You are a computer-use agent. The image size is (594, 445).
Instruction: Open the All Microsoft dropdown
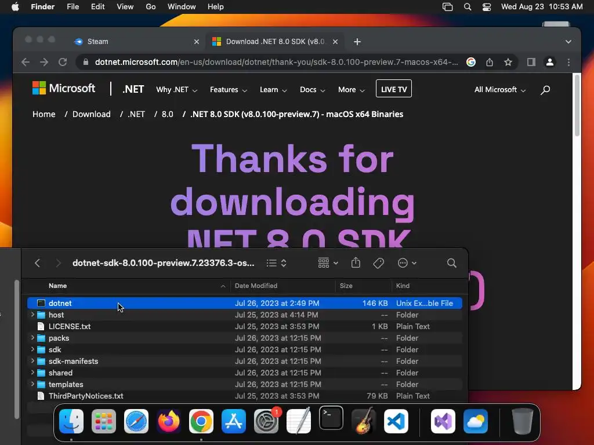(x=500, y=90)
